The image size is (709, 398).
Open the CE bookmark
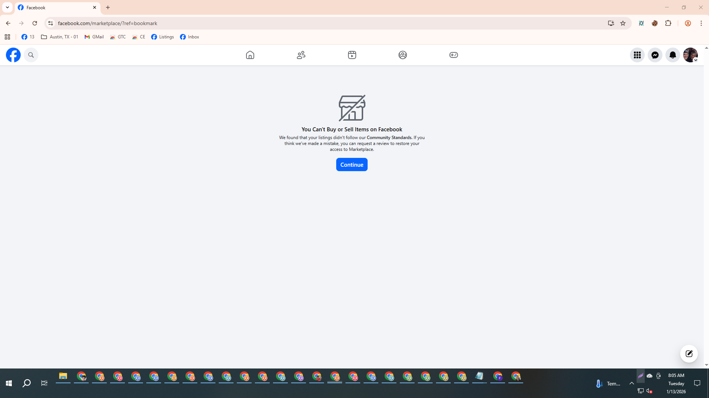coord(139,37)
